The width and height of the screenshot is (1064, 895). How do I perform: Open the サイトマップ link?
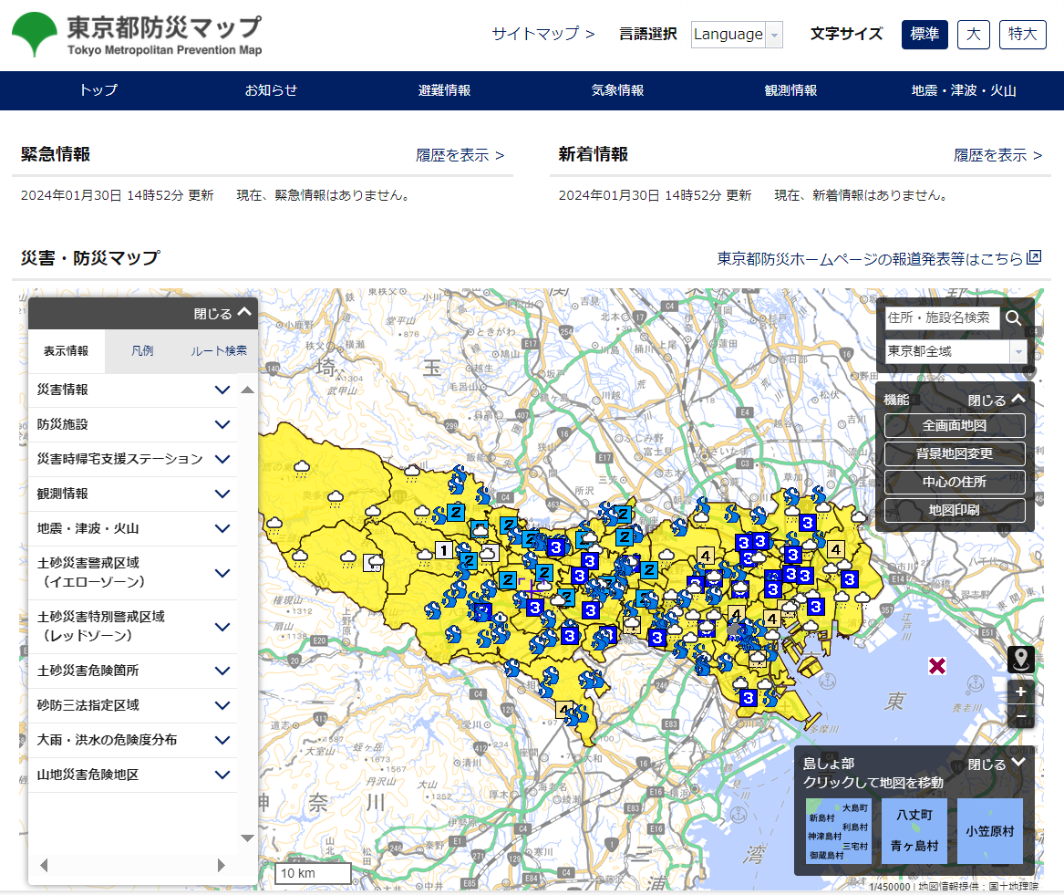[x=543, y=34]
